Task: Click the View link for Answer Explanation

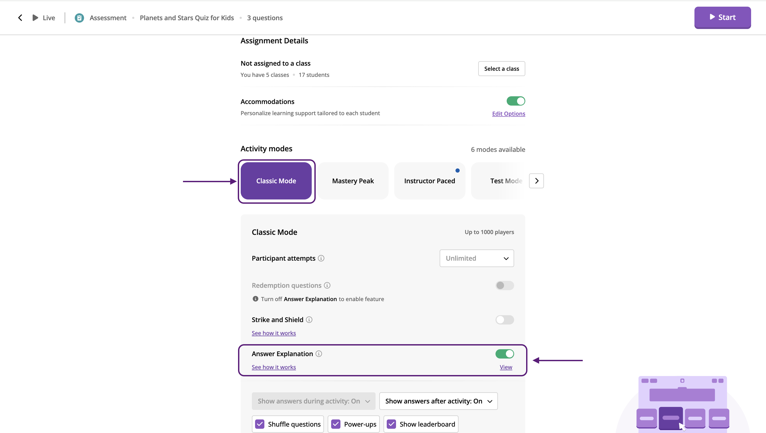Action: coord(506,367)
